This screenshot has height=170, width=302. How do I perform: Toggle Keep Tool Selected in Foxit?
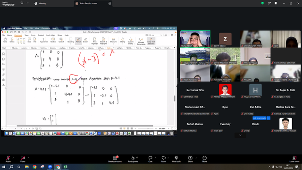click(x=151, y=41)
